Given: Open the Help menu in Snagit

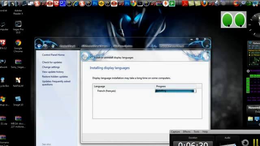Looking at the screenshot, I should coord(205,131).
